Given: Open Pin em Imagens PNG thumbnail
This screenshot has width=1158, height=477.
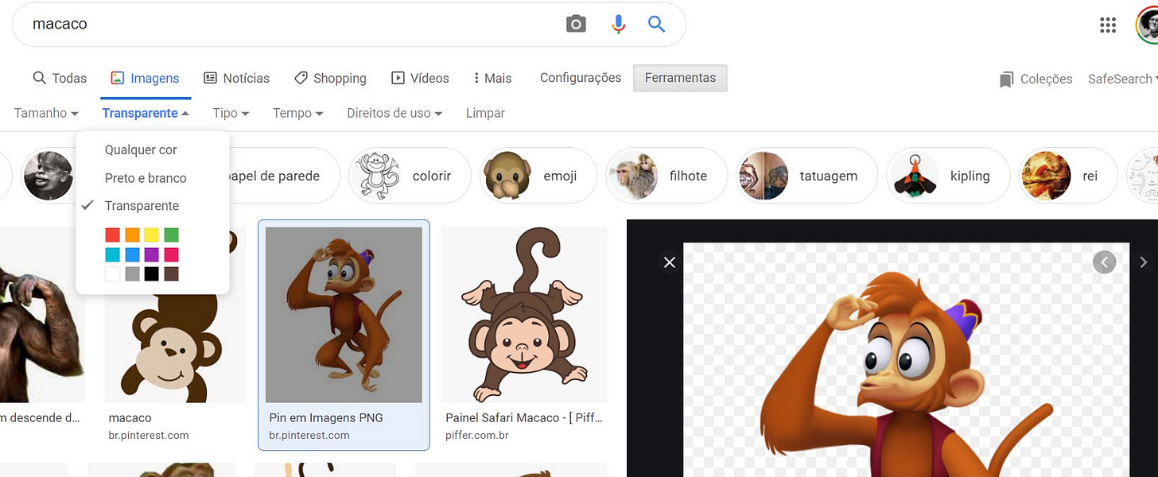Looking at the screenshot, I should tap(344, 315).
